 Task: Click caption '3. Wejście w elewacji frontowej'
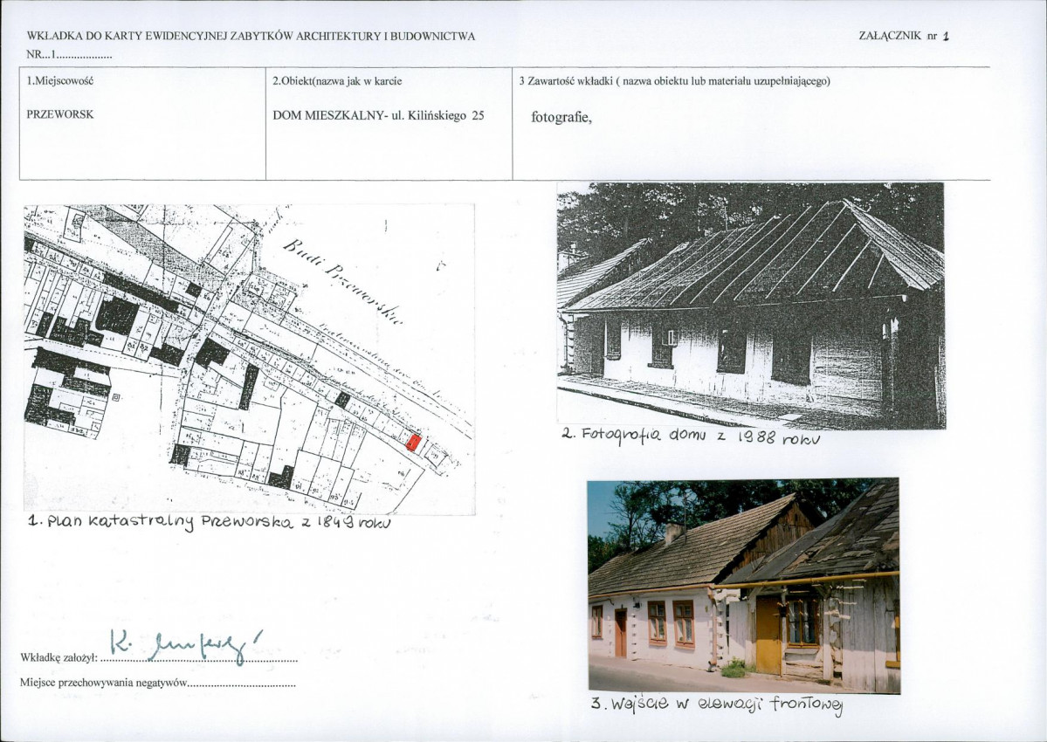coord(717,704)
